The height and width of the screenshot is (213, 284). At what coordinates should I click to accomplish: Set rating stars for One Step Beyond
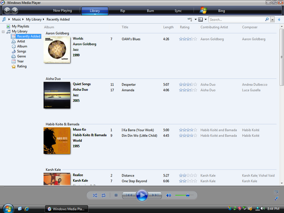click(188, 181)
